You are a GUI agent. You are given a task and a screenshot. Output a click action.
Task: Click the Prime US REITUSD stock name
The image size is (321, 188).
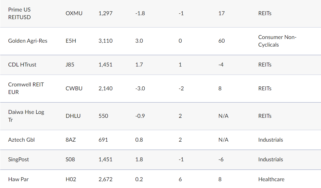coord(19,13)
